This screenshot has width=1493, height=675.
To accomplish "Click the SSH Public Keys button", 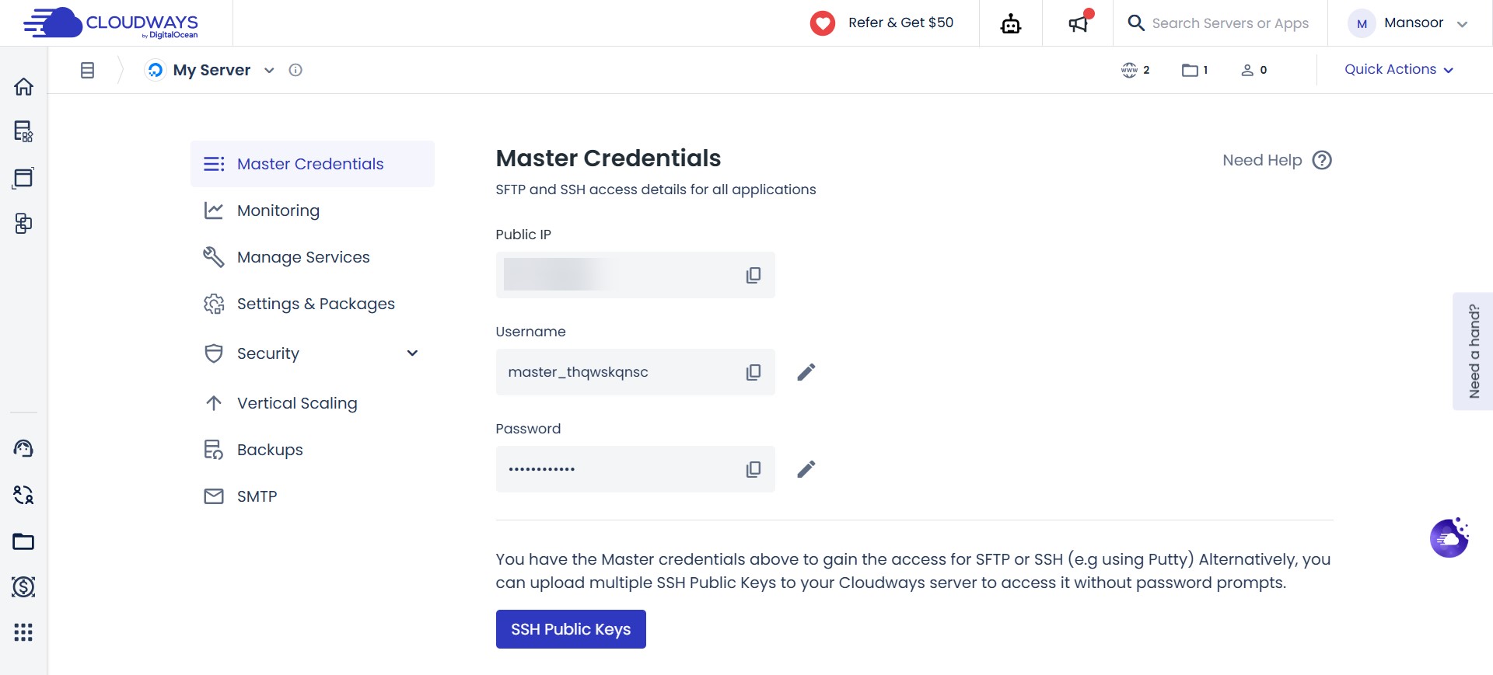I will tap(570, 629).
